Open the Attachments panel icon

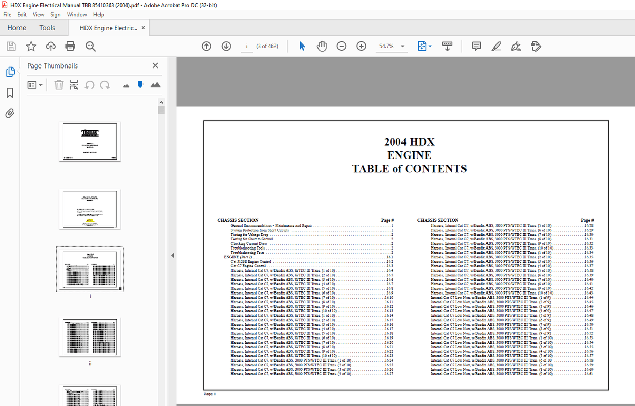10,113
